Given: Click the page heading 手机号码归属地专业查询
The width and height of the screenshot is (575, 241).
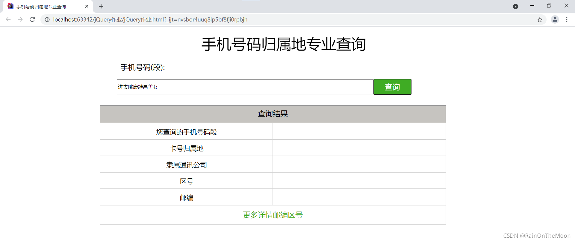Looking at the screenshot, I should (284, 44).
